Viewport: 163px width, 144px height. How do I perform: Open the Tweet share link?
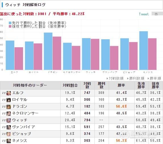[144, 14]
